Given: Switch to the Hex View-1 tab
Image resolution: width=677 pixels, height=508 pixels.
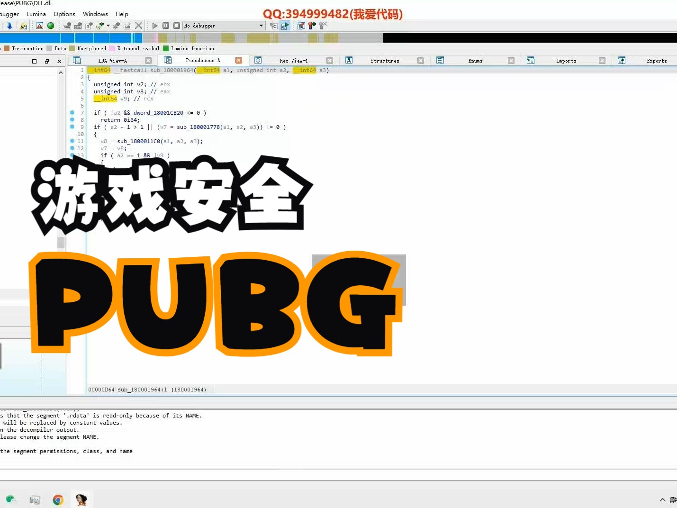Looking at the screenshot, I should [294, 61].
